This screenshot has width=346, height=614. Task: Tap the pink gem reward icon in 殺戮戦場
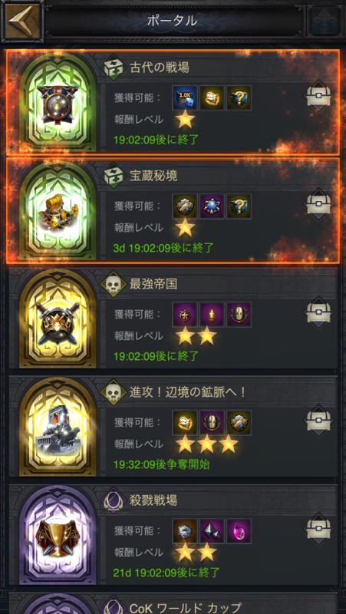239,531
